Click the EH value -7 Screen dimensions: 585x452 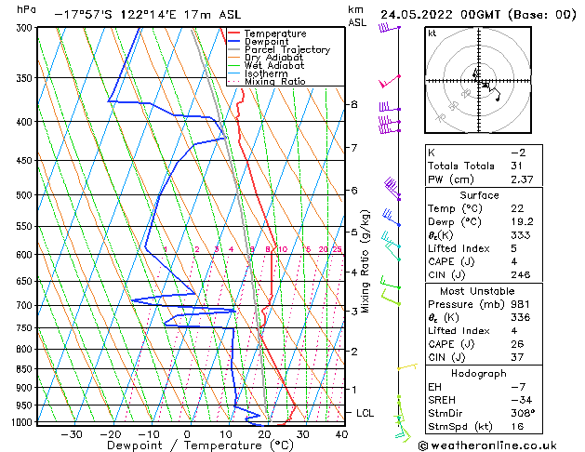tap(518, 387)
